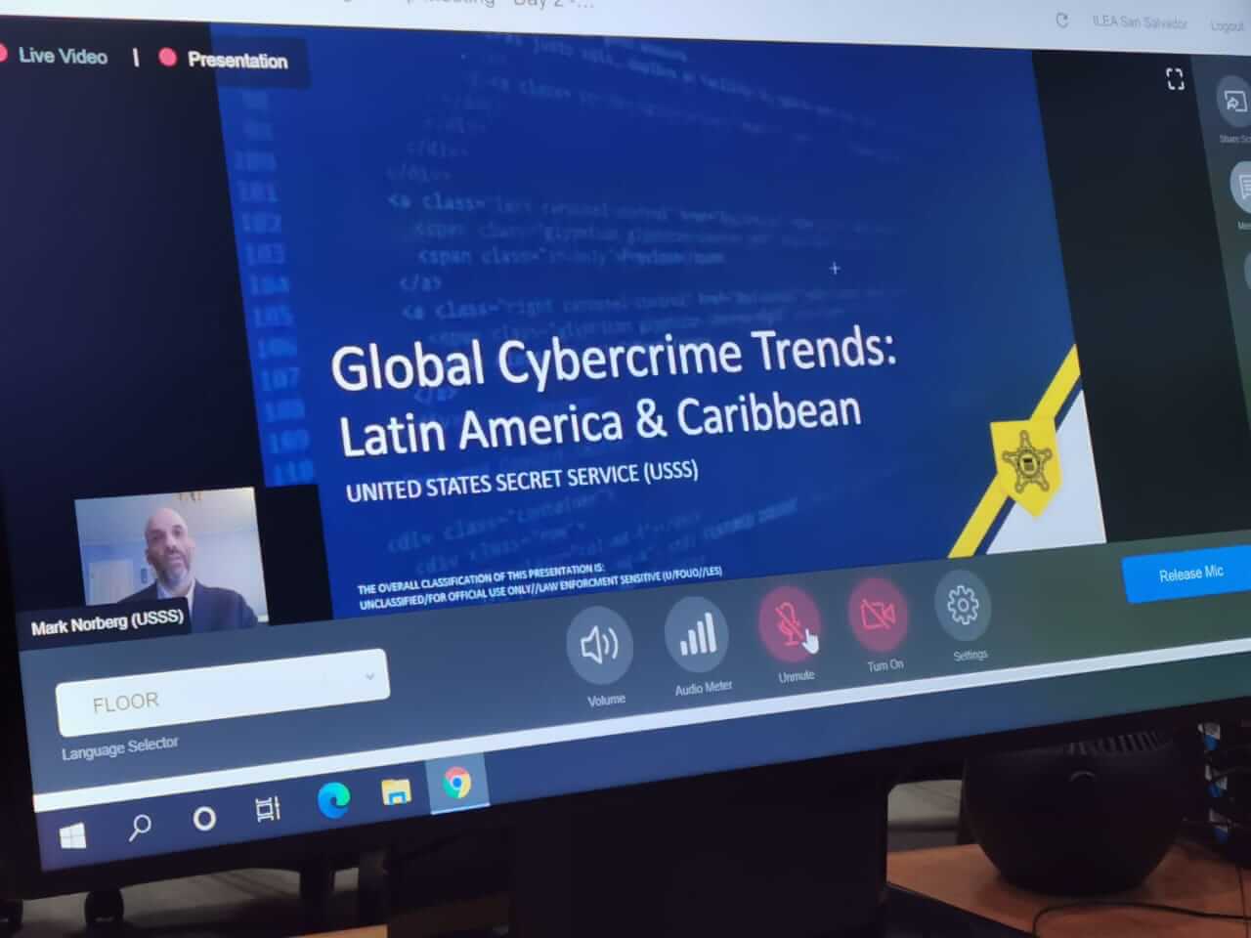Turn on the camera
The image size is (1251, 938).
[878, 613]
